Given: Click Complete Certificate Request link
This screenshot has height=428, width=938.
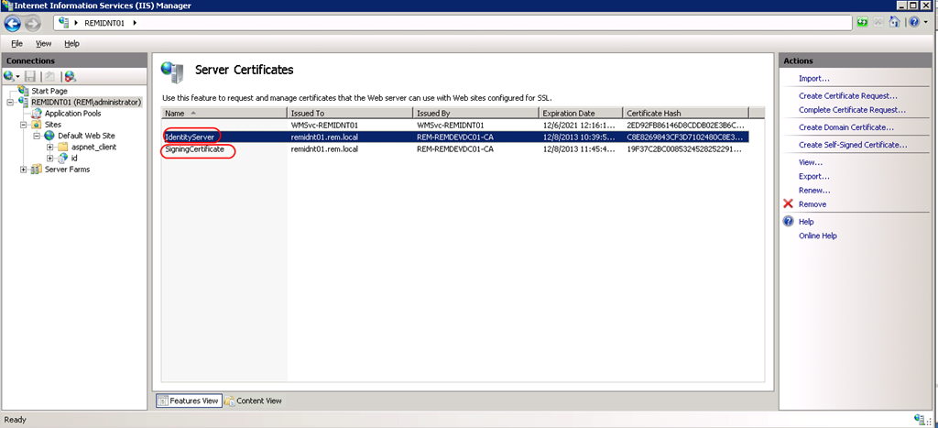Looking at the screenshot, I should [852, 110].
